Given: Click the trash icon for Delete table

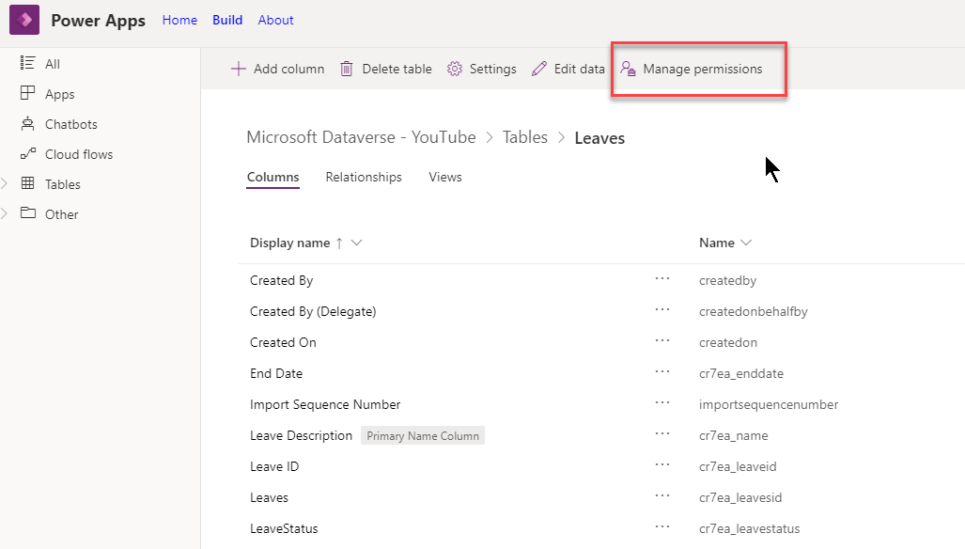Looking at the screenshot, I should (x=347, y=69).
